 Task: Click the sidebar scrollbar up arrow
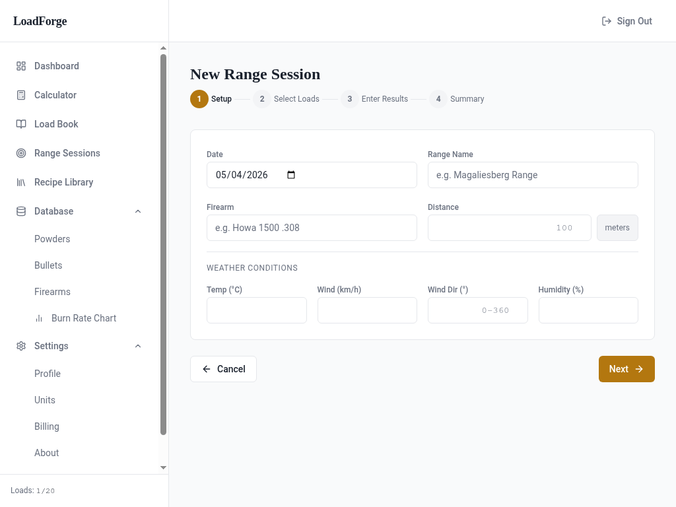[164, 48]
